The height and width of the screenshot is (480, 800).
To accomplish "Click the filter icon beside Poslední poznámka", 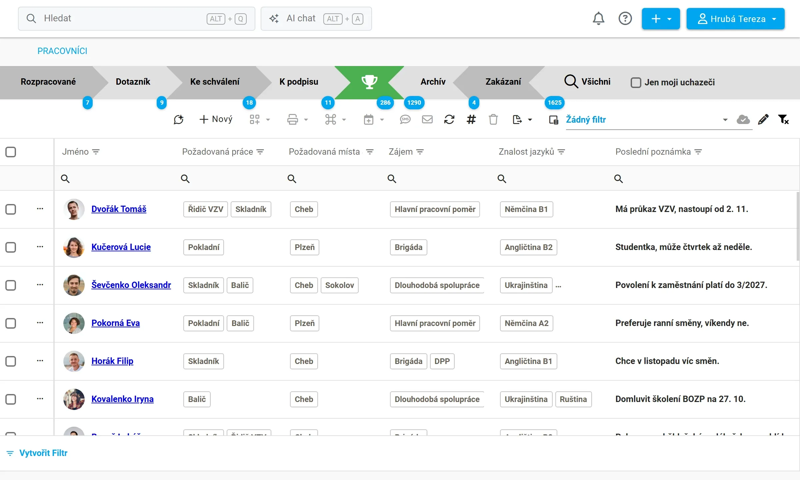I will pyautogui.click(x=698, y=152).
